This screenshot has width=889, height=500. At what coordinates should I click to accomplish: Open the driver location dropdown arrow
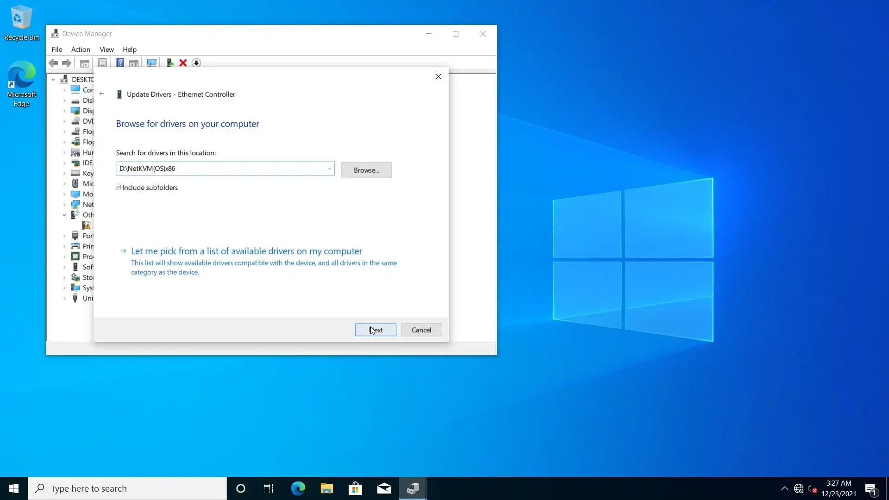[329, 169]
